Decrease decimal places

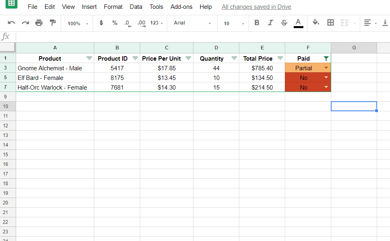pyautogui.click(x=127, y=23)
